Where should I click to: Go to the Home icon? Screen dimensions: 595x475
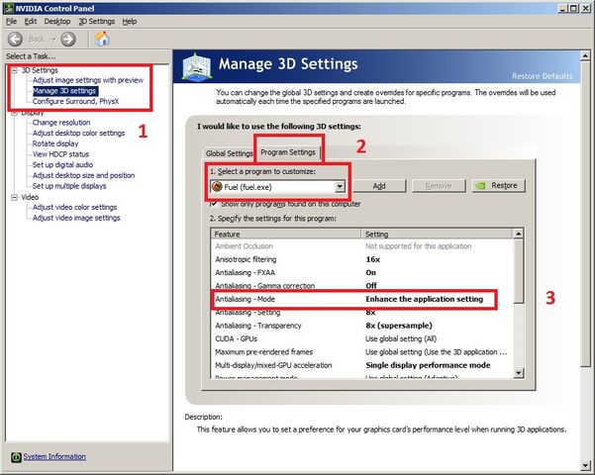point(102,39)
